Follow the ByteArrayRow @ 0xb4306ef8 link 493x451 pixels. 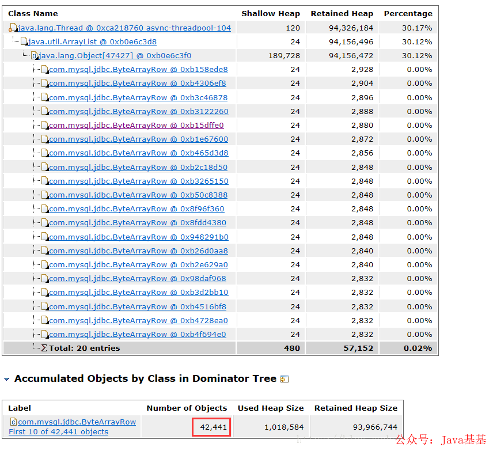point(138,84)
